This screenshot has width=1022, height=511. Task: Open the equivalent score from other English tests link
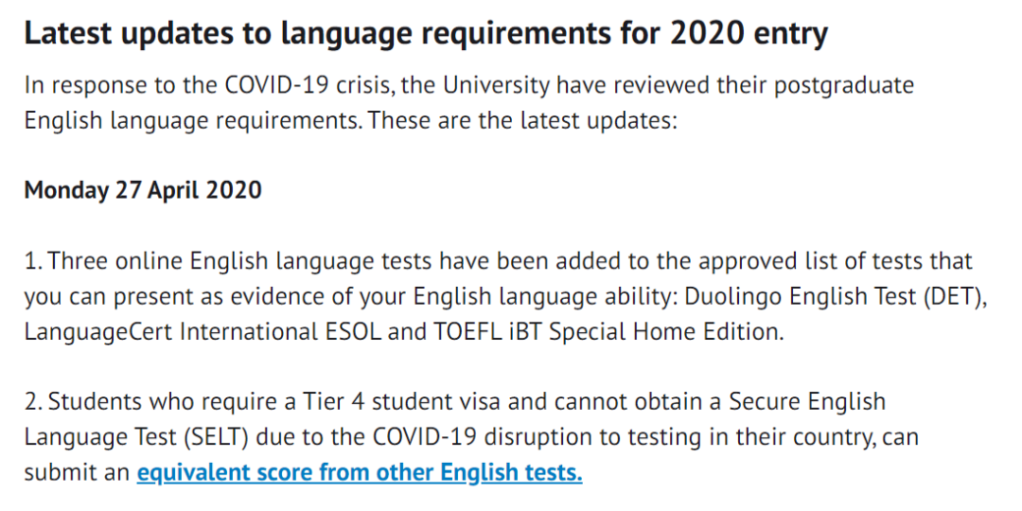pyautogui.click(x=360, y=472)
